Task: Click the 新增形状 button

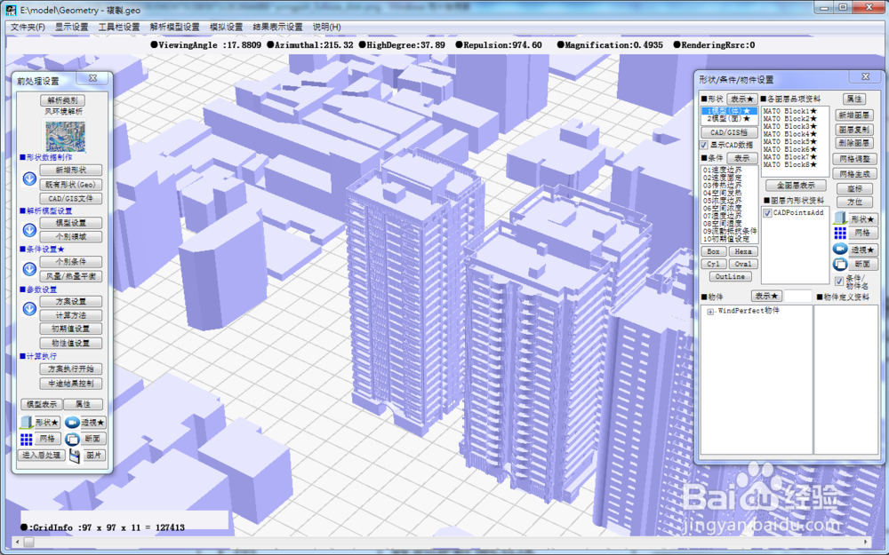Action: 71,170
